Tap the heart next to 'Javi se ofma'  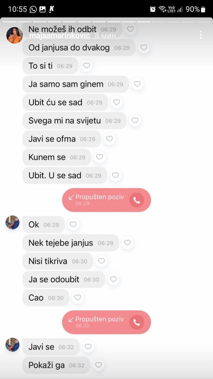(x=109, y=139)
